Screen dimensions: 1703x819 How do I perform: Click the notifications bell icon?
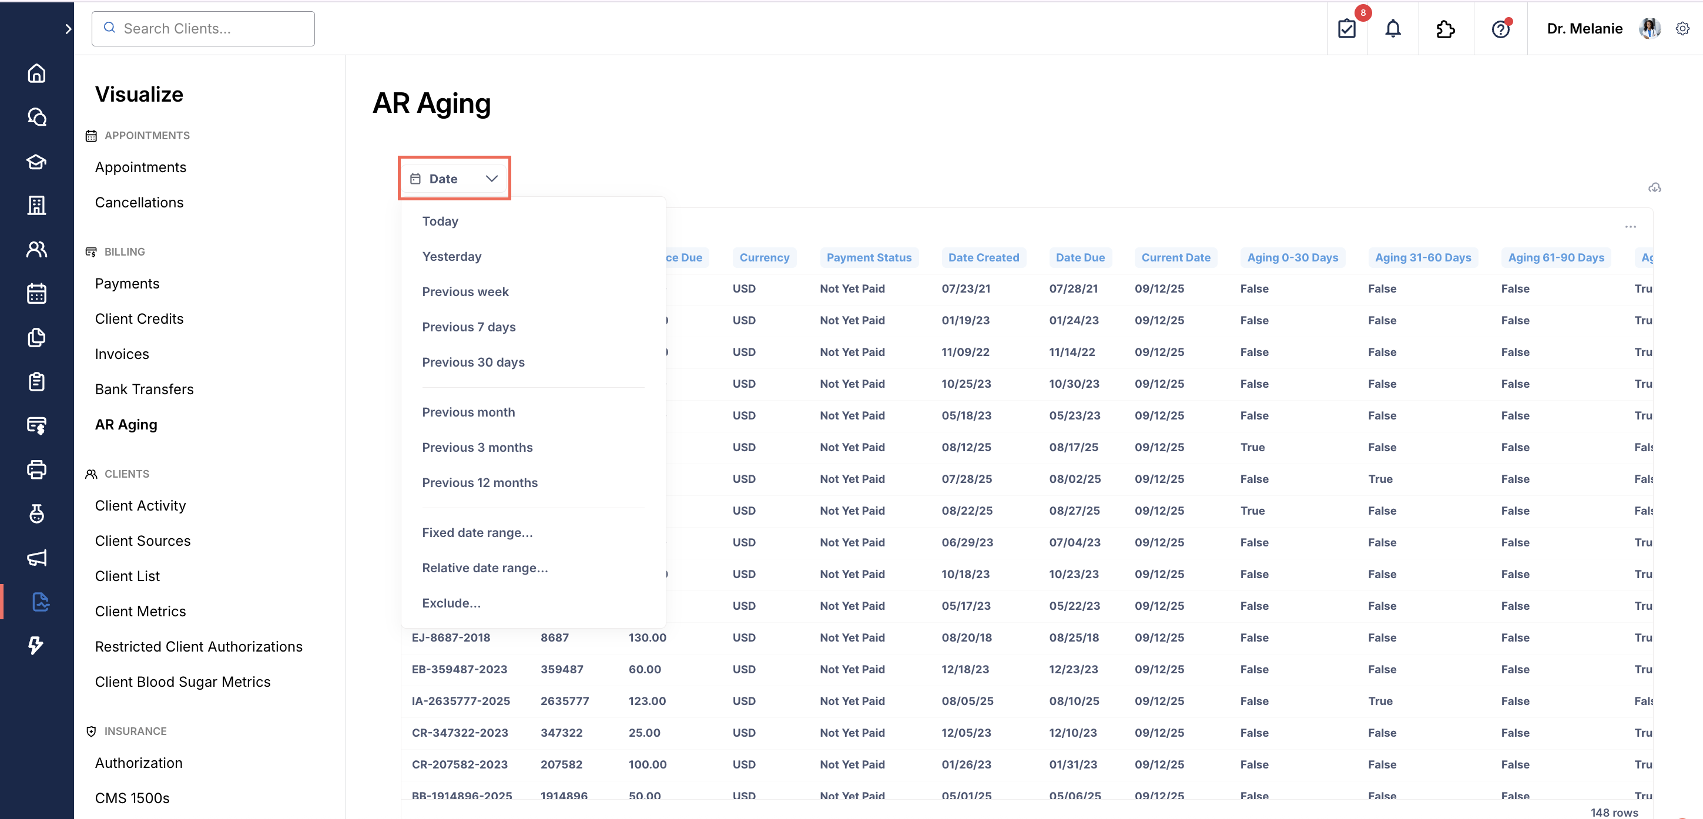click(1392, 28)
